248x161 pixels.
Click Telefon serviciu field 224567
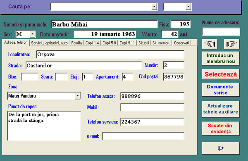[152, 122]
